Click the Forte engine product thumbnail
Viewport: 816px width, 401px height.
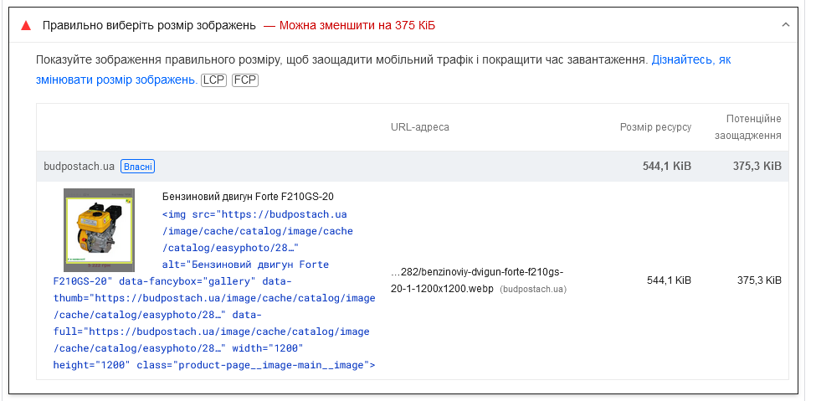(x=100, y=230)
